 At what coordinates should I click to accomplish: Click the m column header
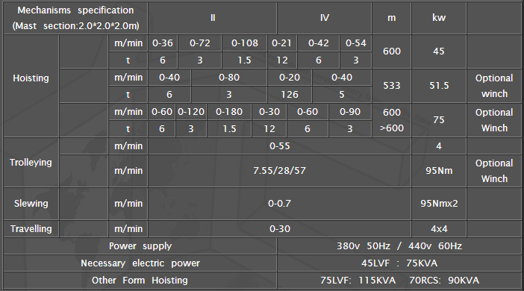click(x=392, y=18)
